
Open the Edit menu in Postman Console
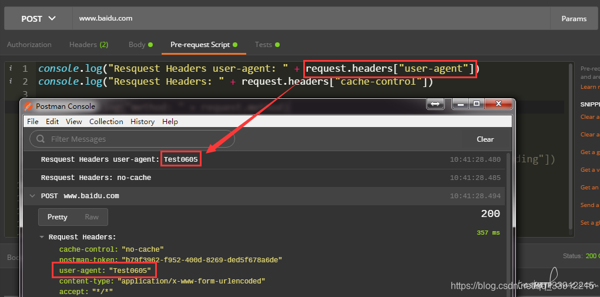(x=52, y=122)
